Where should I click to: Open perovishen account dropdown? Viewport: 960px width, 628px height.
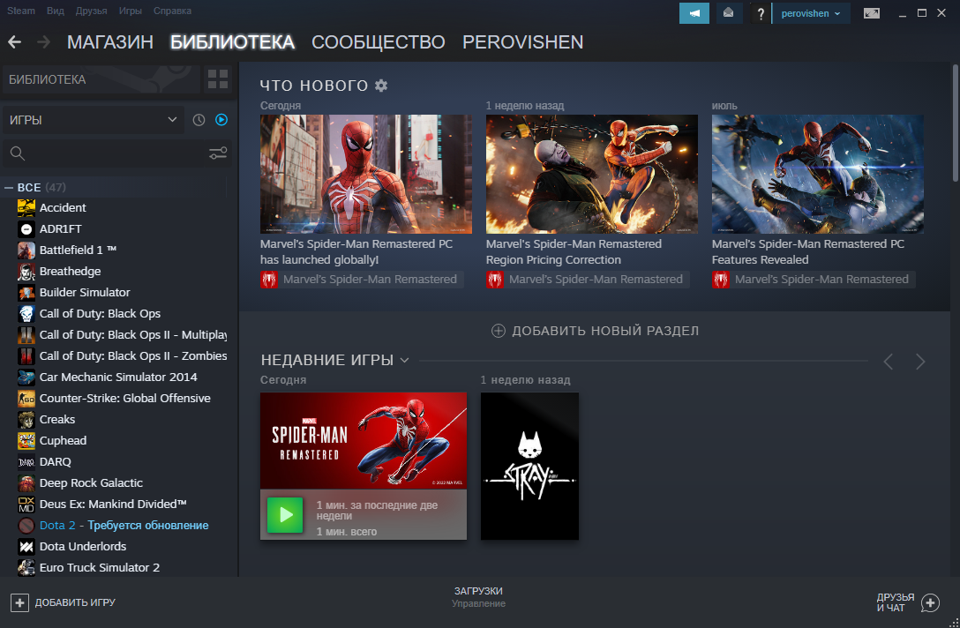(811, 13)
